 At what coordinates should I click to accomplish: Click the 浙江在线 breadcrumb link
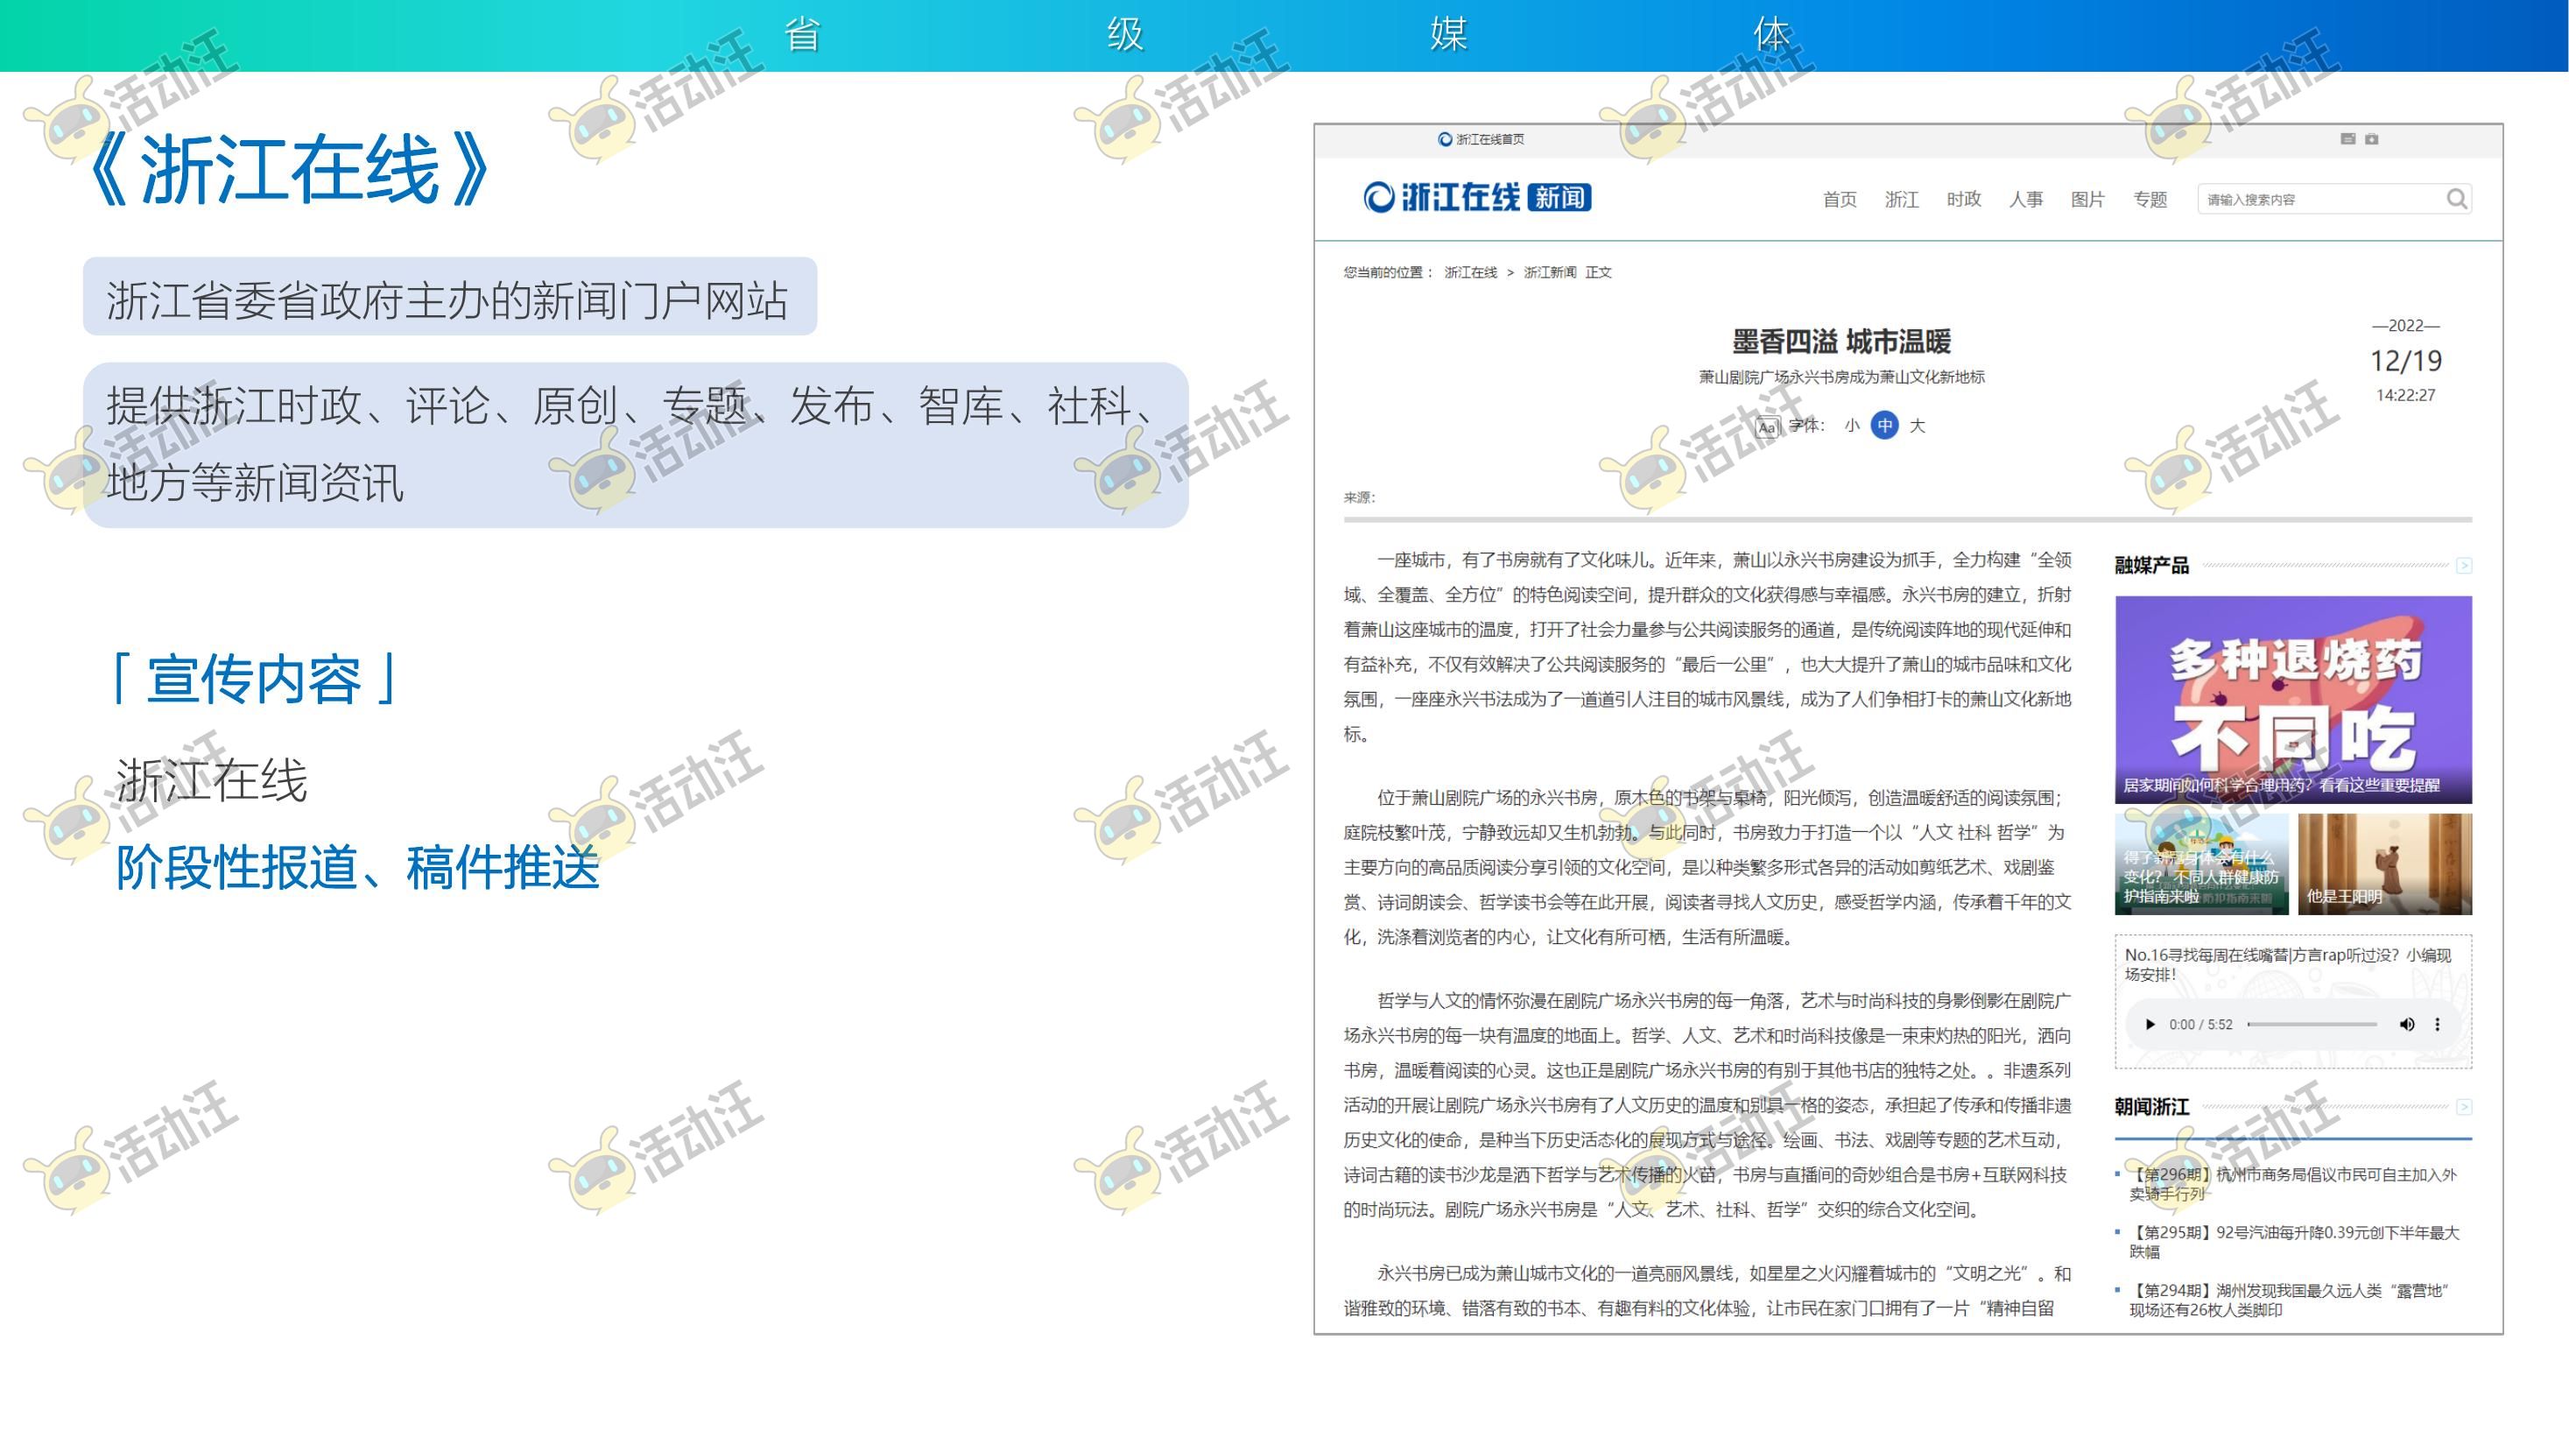(x=1470, y=272)
